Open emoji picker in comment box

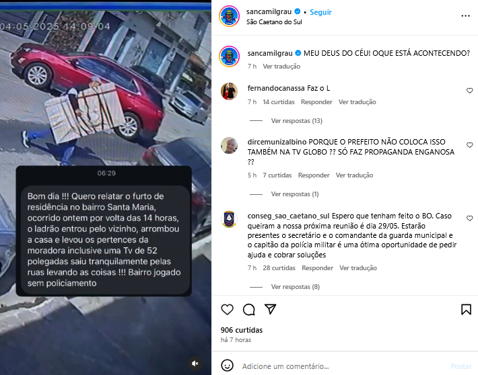click(227, 366)
